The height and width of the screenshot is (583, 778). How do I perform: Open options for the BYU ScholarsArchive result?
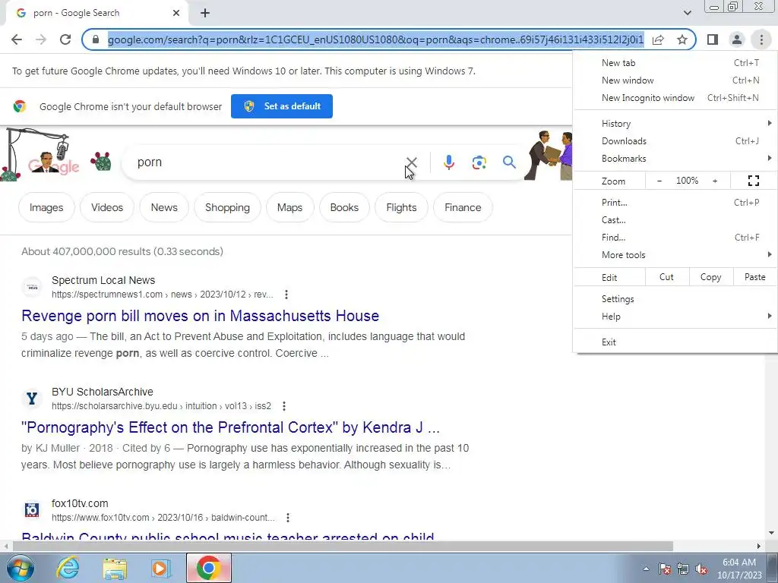pos(284,406)
